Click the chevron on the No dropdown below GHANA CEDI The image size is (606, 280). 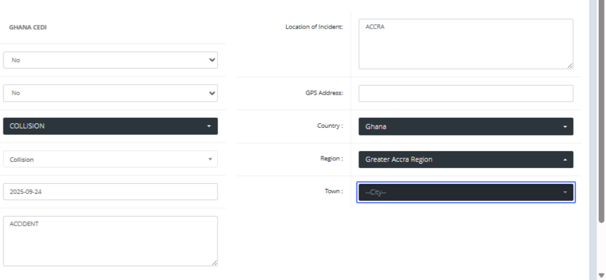tap(212, 60)
